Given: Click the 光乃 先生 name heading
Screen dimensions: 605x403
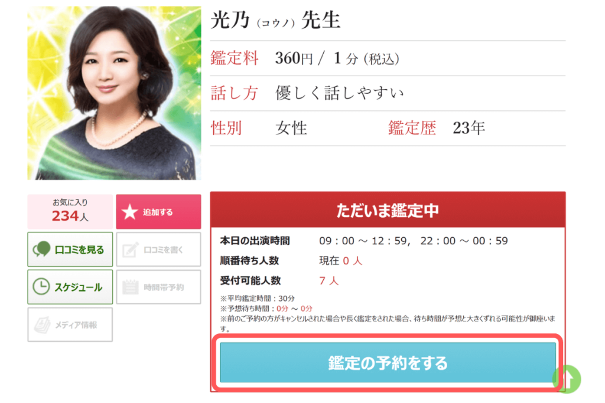Looking at the screenshot, I should pos(275,20).
